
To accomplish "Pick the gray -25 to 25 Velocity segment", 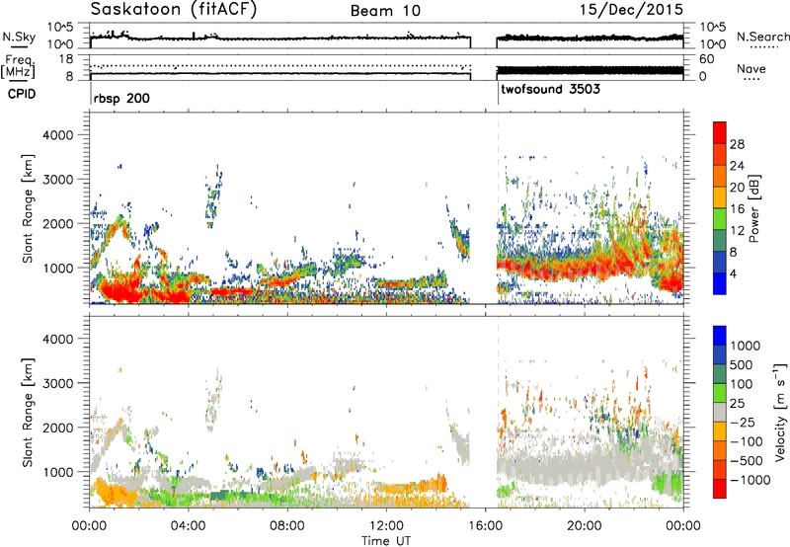I will (720, 412).
